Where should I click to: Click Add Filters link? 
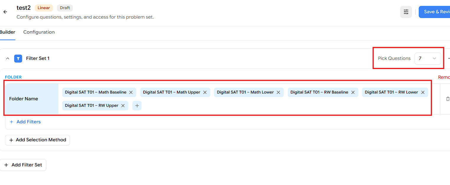25,122
